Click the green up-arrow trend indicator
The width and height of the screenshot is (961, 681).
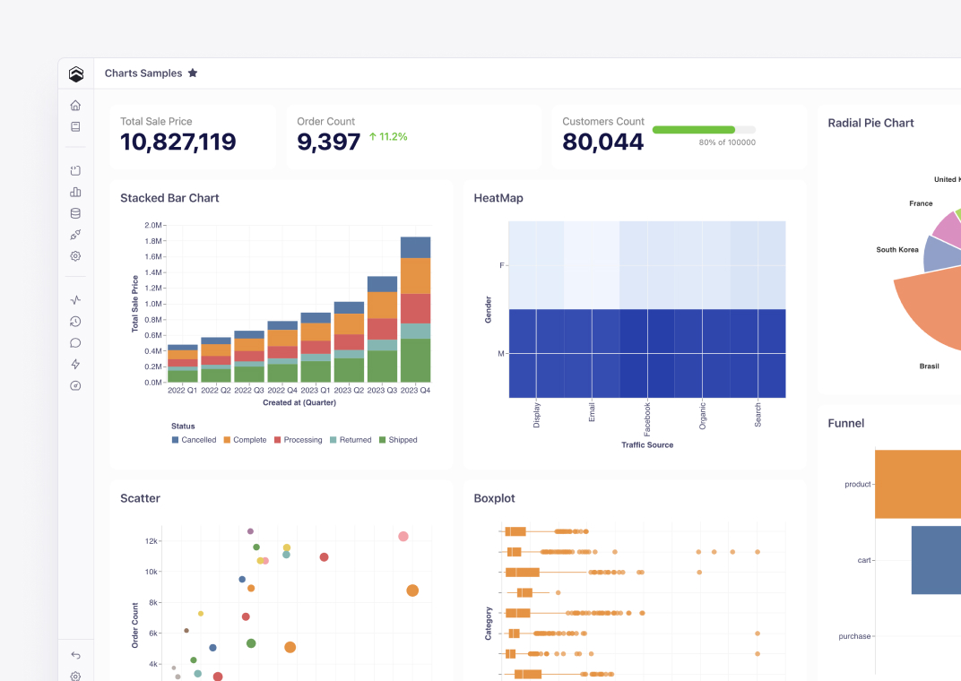click(373, 136)
